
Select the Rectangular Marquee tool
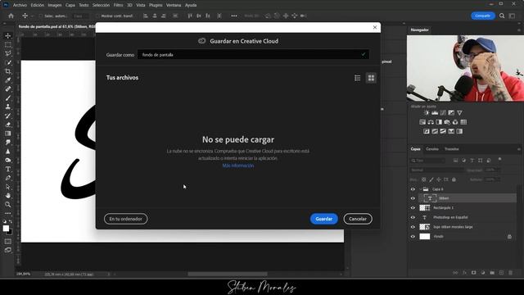tap(8, 45)
